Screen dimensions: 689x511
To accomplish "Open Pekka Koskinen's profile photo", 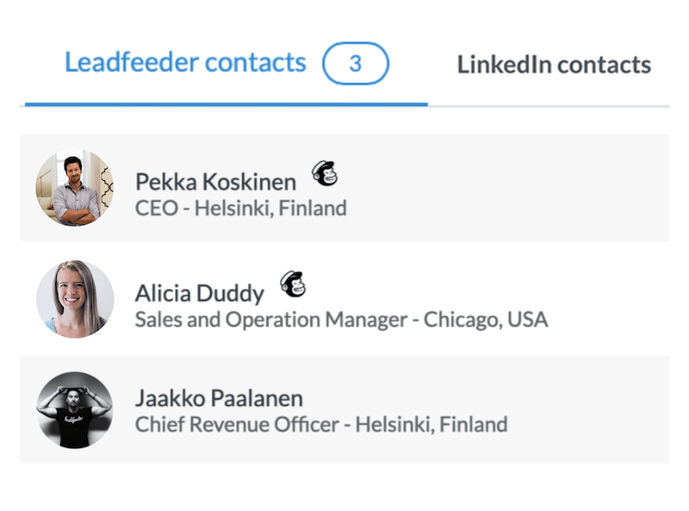I will tap(74, 188).
